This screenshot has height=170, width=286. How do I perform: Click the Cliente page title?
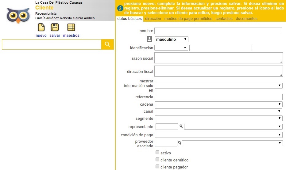(44, 8)
